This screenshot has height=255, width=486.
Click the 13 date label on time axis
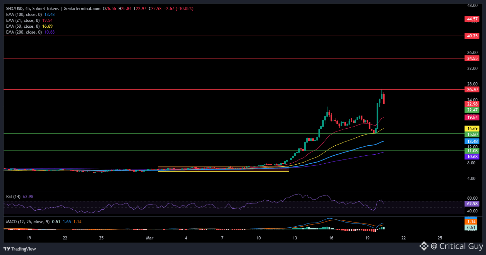pos(295,238)
